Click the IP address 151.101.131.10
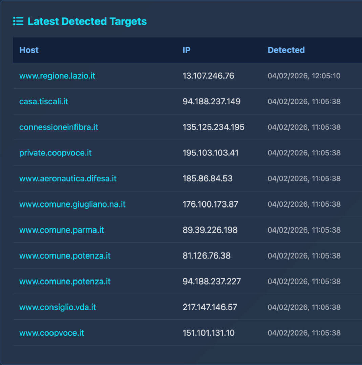Screen dimensions: 362x365 click(x=208, y=333)
